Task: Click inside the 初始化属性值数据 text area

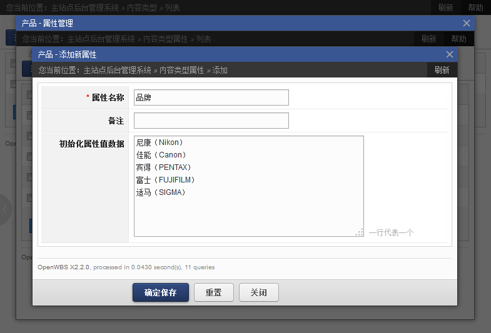Action: (x=248, y=212)
